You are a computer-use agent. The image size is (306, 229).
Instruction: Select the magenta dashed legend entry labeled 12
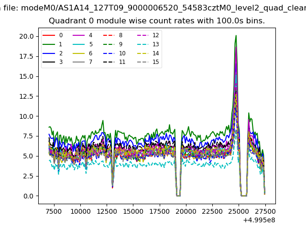coord(142,35)
